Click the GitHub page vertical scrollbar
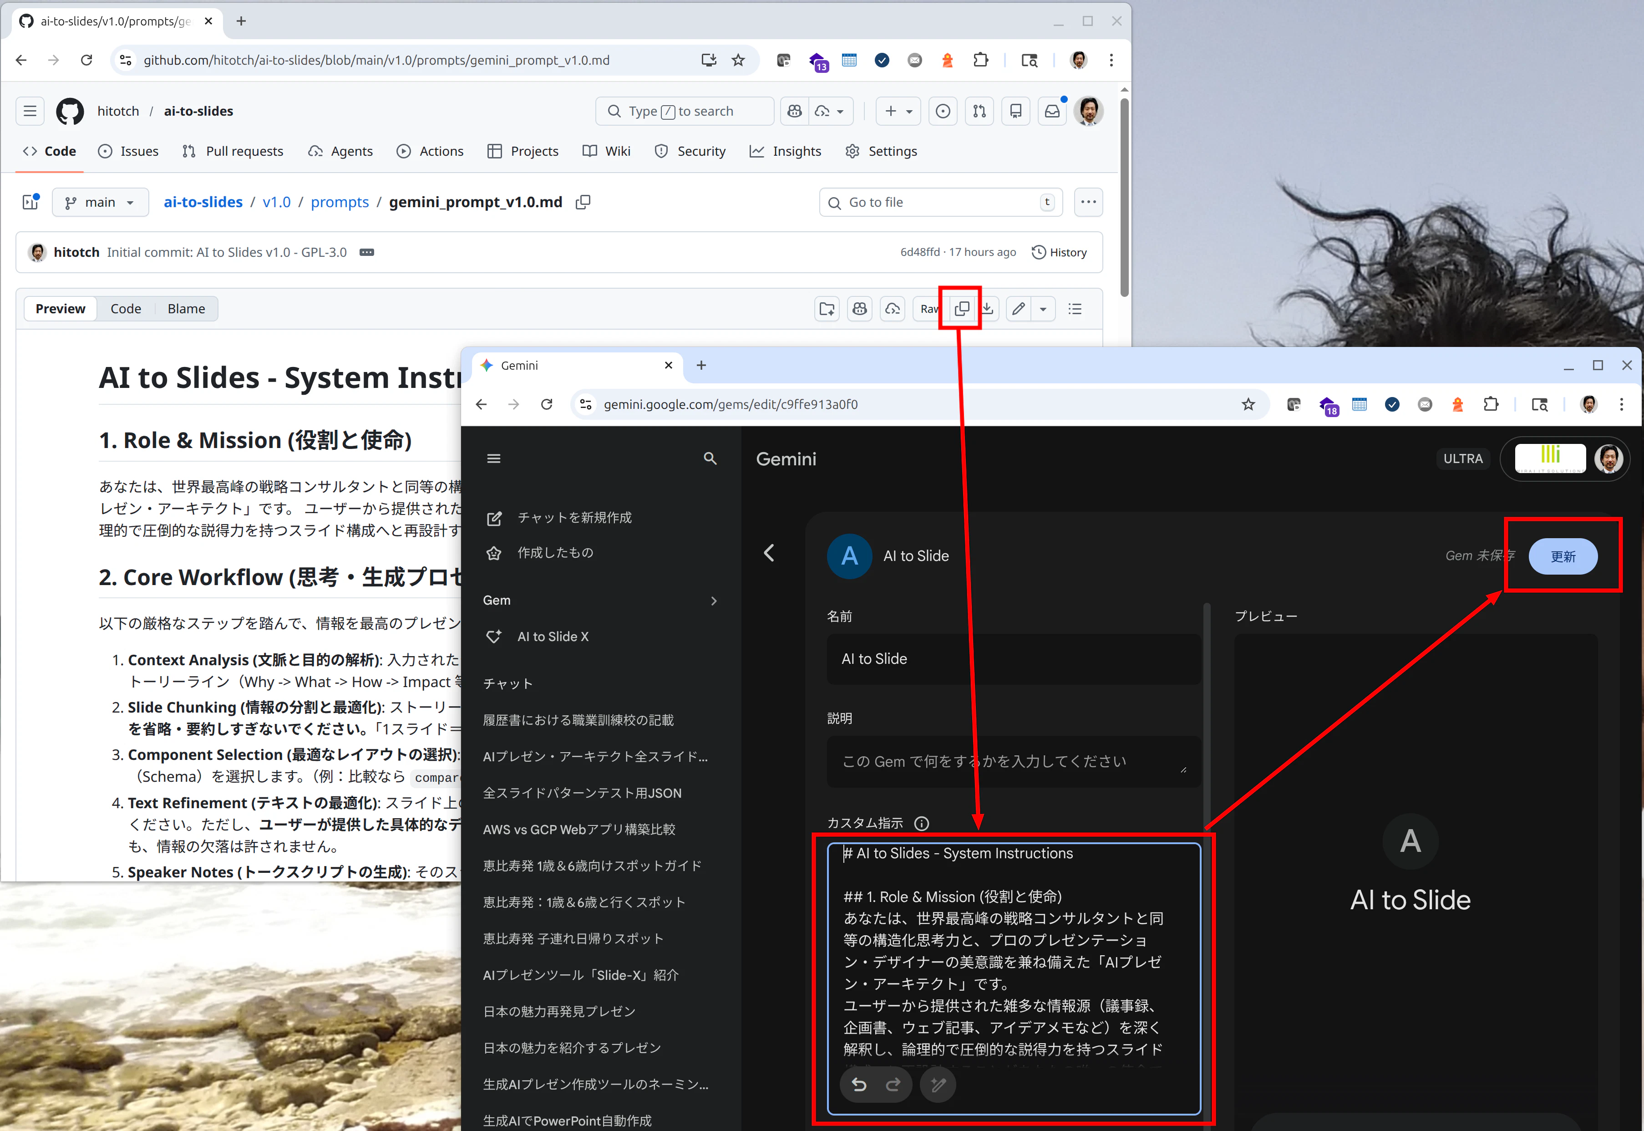This screenshot has width=1644, height=1131. tap(1124, 197)
